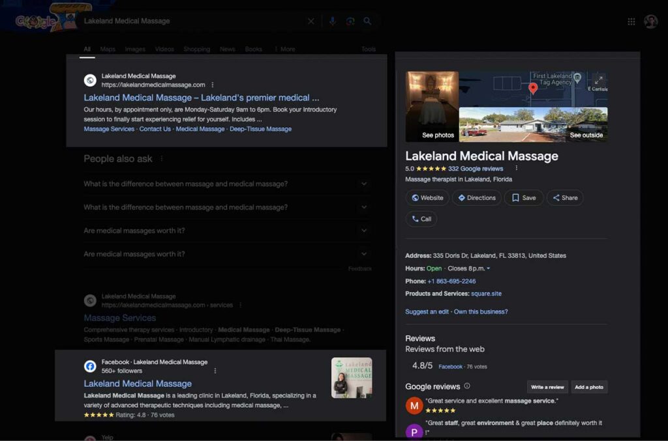Open the Facebook Lakeland Medical Massage result title
Screen dimensions: 668x441
pos(138,384)
